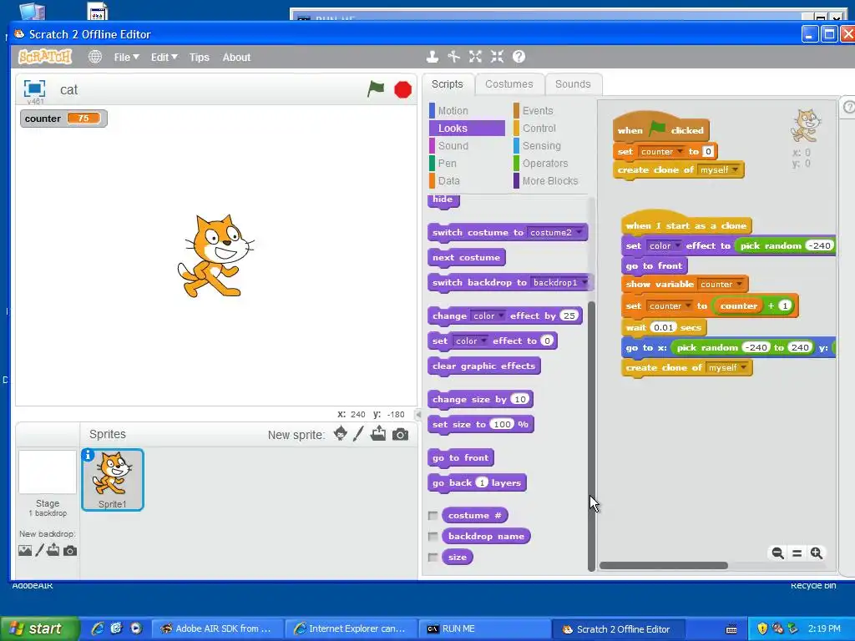This screenshot has width=855, height=641.
Task: Choose new sprite from library
Action: 341,434
